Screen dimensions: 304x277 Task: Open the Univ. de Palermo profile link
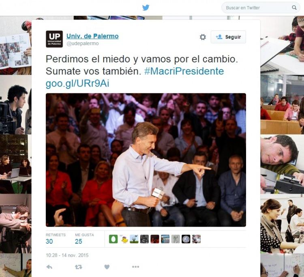[x=92, y=36]
